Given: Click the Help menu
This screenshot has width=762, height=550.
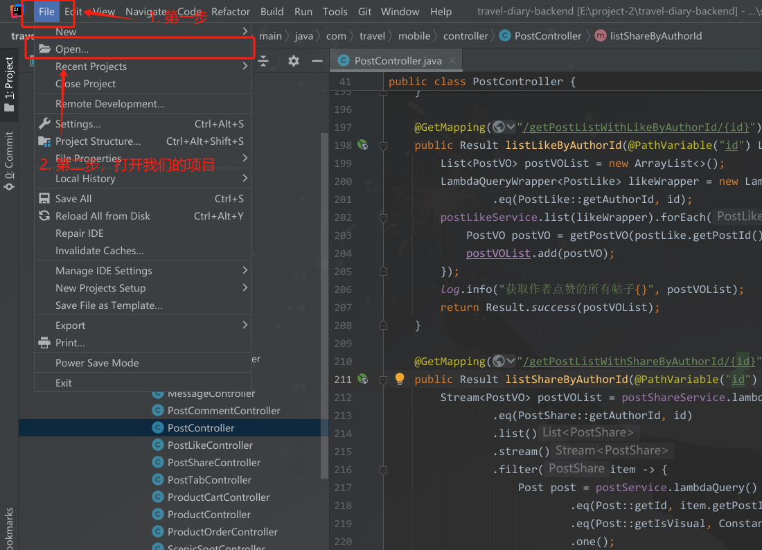Looking at the screenshot, I should [x=441, y=11].
